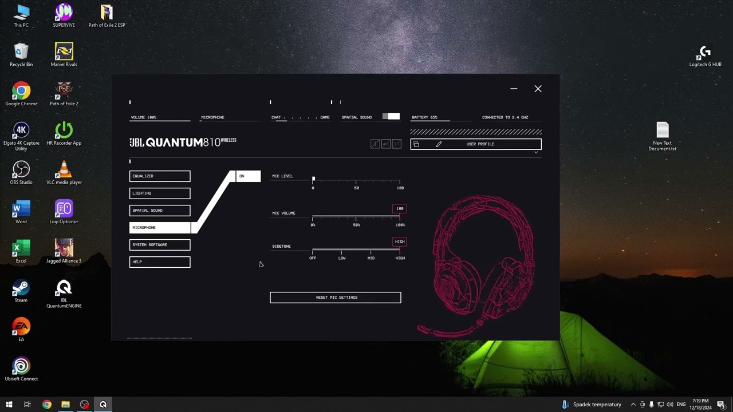The height and width of the screenshot is (412, 733).
Task: Select New Text Document.txt file
Action: (663, 137)
